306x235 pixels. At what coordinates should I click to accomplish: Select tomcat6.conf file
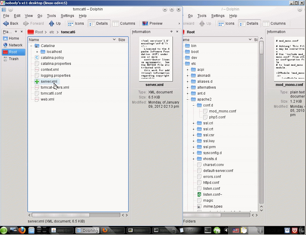coord(51,93)
